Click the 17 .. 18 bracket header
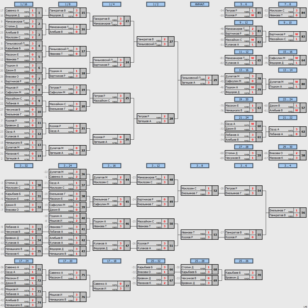The image size is (308, 308). 112,261
